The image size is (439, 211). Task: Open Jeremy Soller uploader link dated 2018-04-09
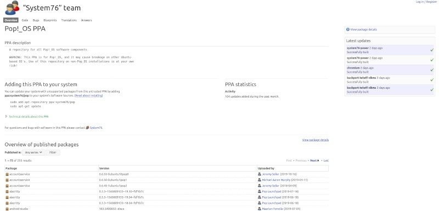(x=271, y=186)
